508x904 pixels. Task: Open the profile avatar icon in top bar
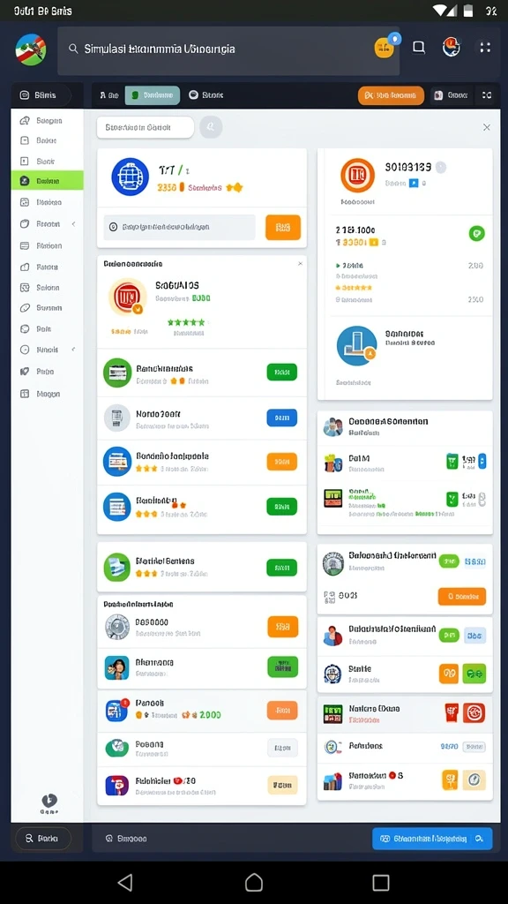tap(452, 48)
